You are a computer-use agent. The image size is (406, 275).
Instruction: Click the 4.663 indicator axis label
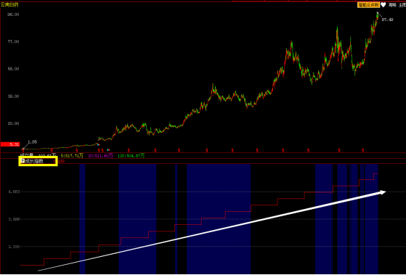click(x=14, y=192)
